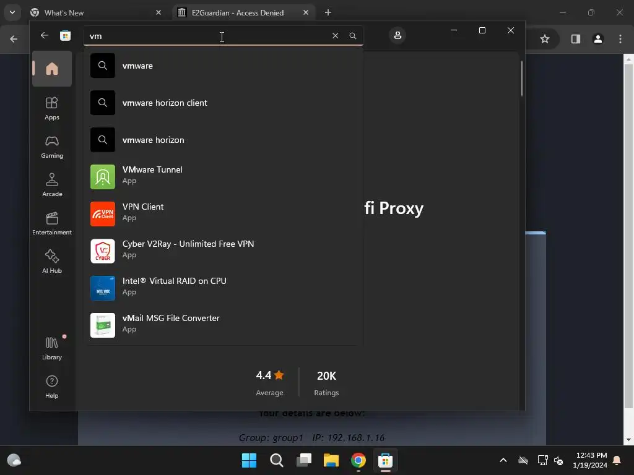Open the clock showing 12:43 PM
This screenshot has width=634, height=475.
click(590, 460)
